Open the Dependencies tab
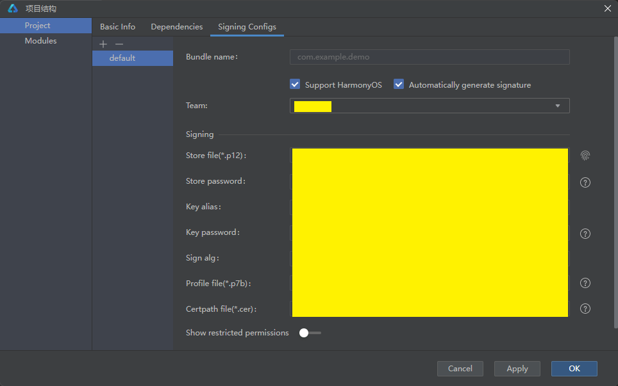The image size is (618, 386). coord(176,27)
